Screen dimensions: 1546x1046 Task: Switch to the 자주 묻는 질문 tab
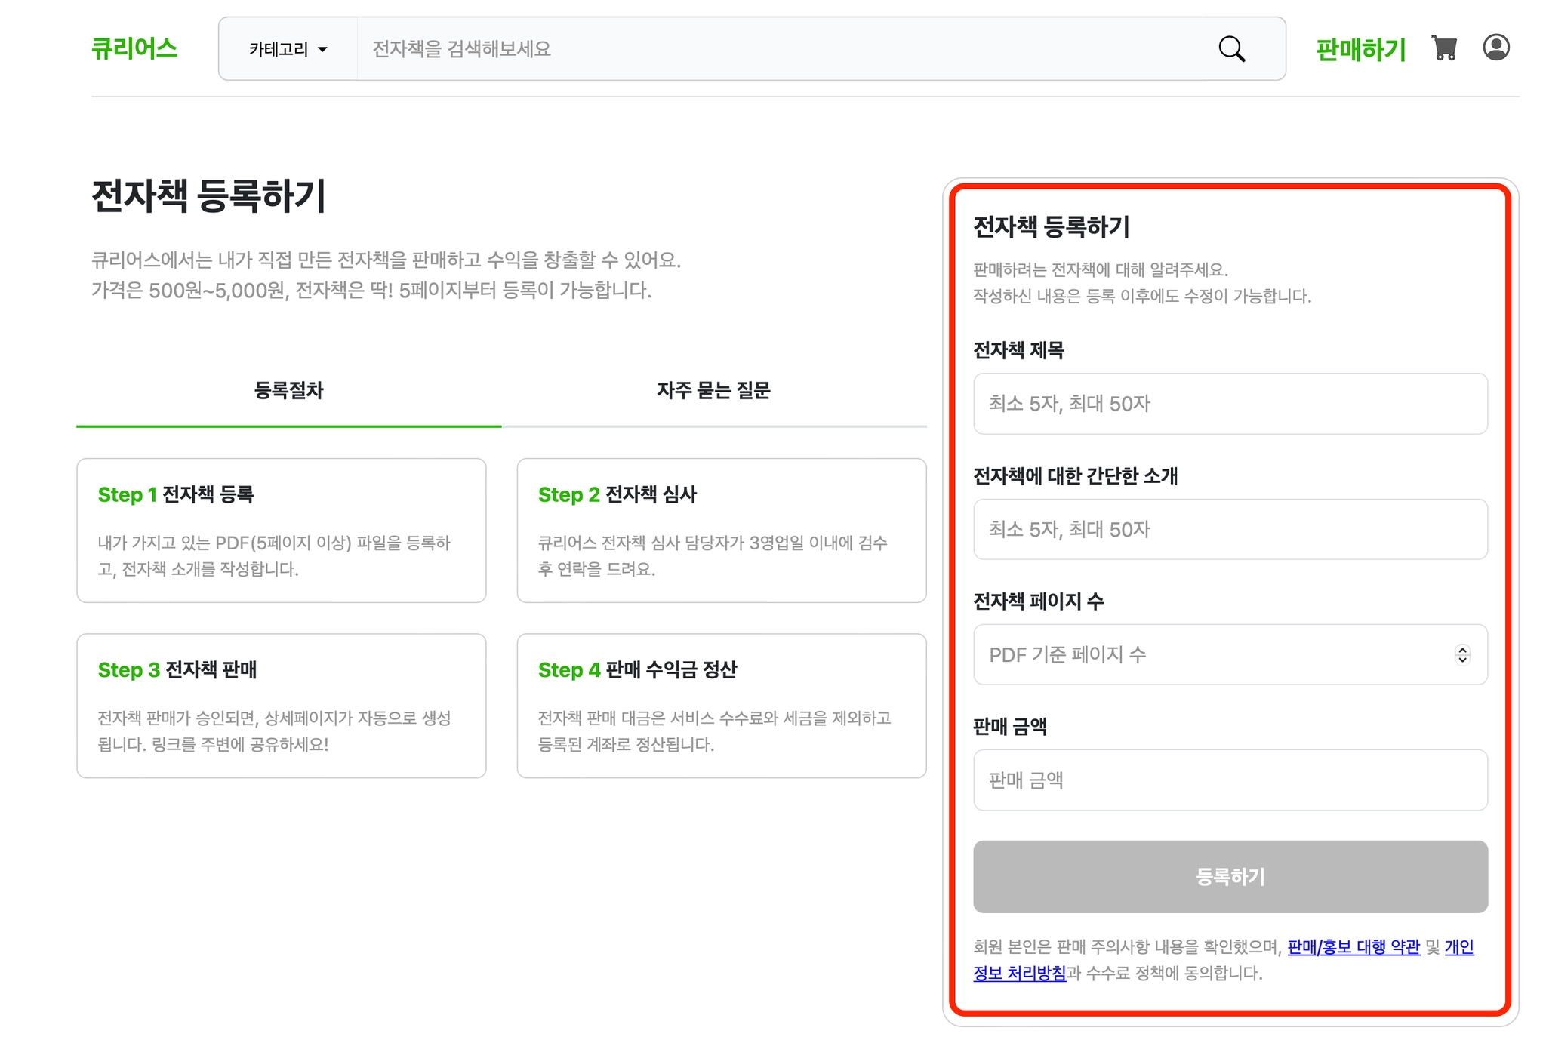(713, 390)
